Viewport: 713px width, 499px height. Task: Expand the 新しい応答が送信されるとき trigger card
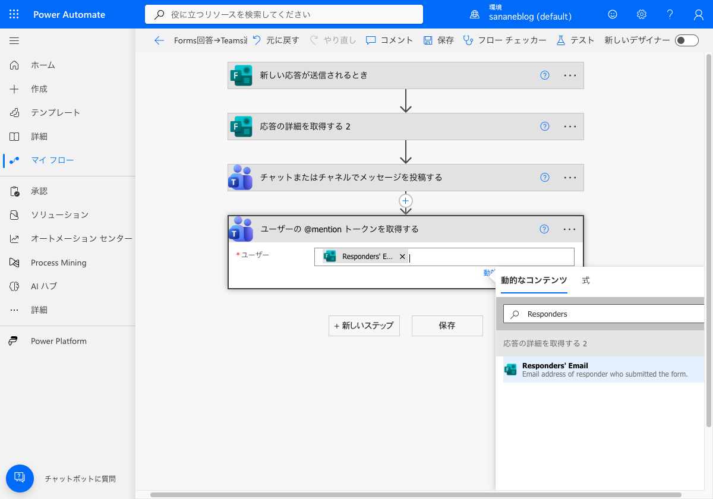(406, 75)
